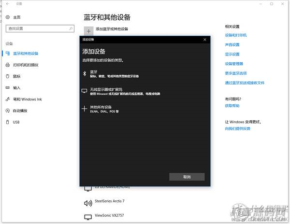Click the search magnifier icon in 查找设置
The width and height of the screenshot is (290, 224).
point(71,28)
